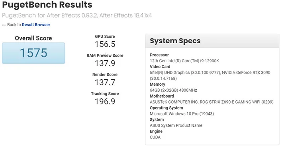Select the Tracking Score value 196.9
Image resolution: width=282 pixels, height=148 pixels.
105,102
